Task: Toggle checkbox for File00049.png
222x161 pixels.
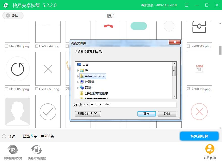Action: point(188,46)
